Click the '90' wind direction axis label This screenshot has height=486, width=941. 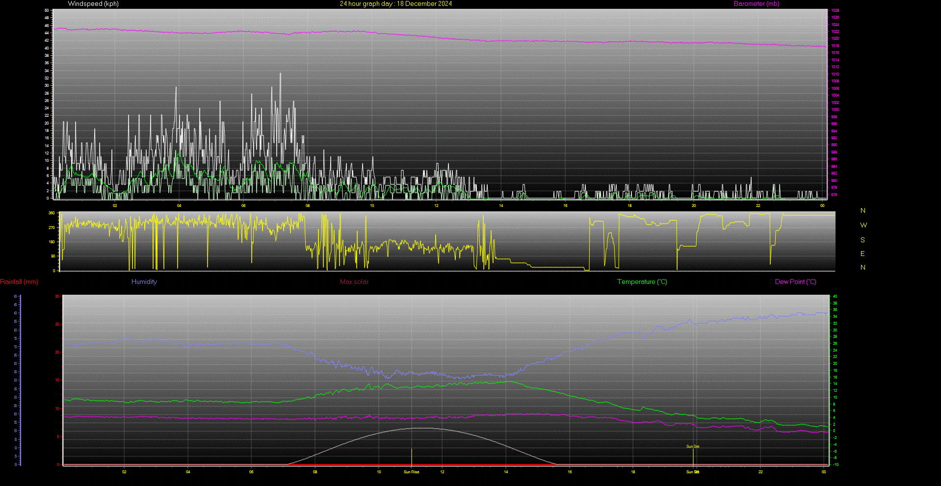coord(53,256)
